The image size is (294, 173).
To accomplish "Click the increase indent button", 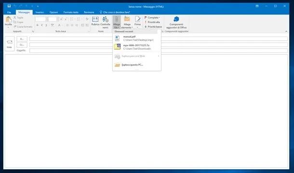I will tap(87, 25).
